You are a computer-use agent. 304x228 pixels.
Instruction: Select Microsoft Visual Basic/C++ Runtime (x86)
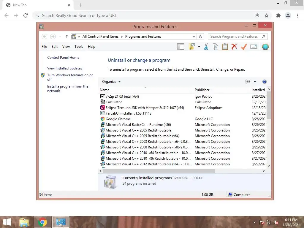138,125
